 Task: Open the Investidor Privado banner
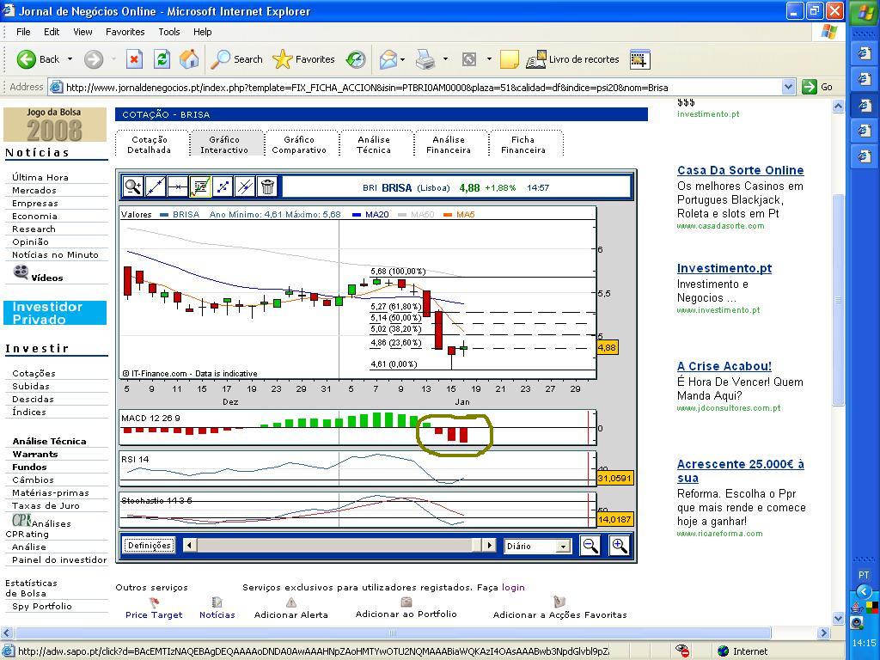(55, 313)
